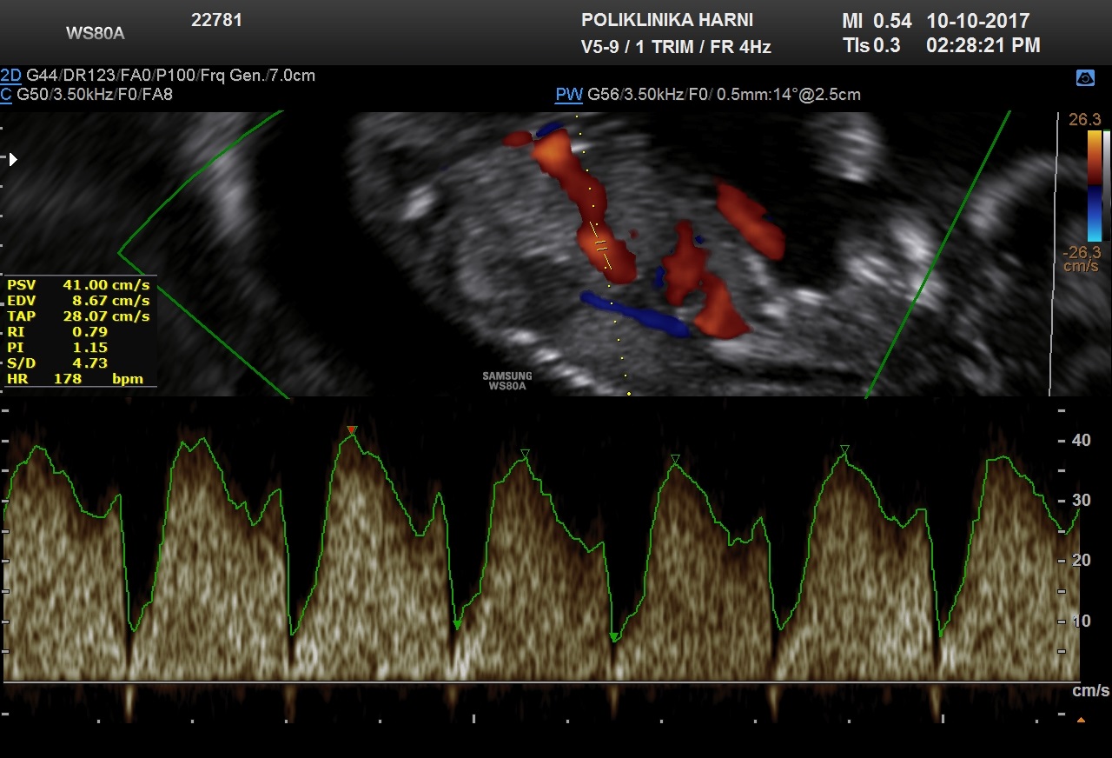1112x758 pixels.
Task: Click the orange triangle at bottom right corner
Action: (1081, 720)
